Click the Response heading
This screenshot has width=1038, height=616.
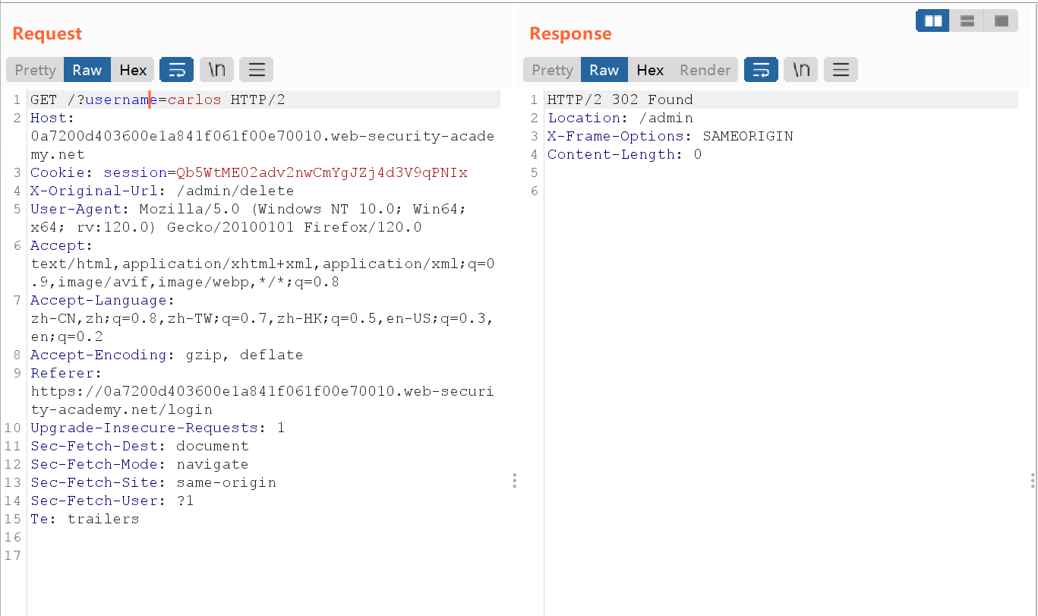[570, 33]
